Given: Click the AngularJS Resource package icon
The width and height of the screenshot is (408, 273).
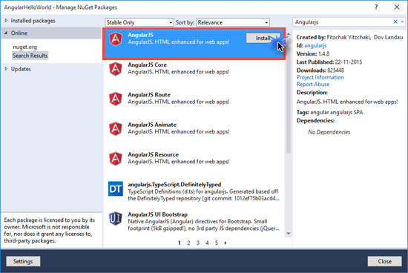Looking at the screenshot, I should (116, 159).
